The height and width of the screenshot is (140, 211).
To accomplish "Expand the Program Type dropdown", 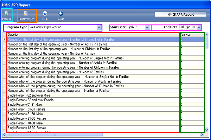I will click(x=99, y=27).
